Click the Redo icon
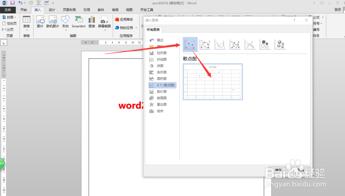 click(31, 3)
